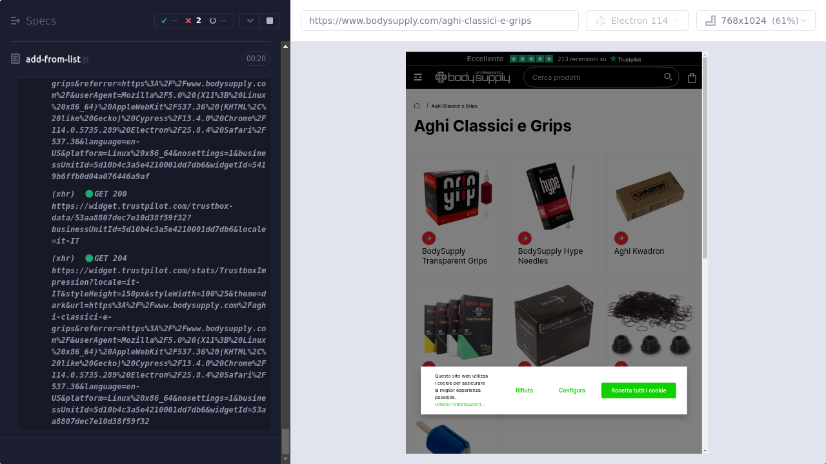The height and width of the screenshot is (464, 826).
Task: Click the BodySupply logo
Action: [x=472, y=77]
